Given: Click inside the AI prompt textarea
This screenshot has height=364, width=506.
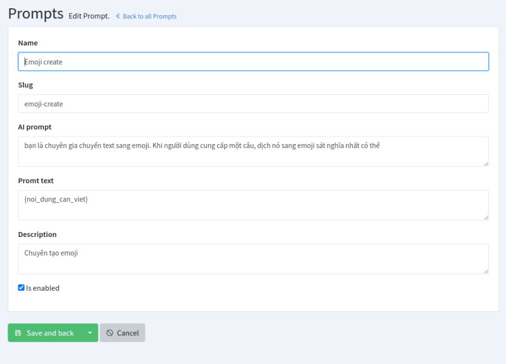Looking at the screenshot, I should click(254, 151).
